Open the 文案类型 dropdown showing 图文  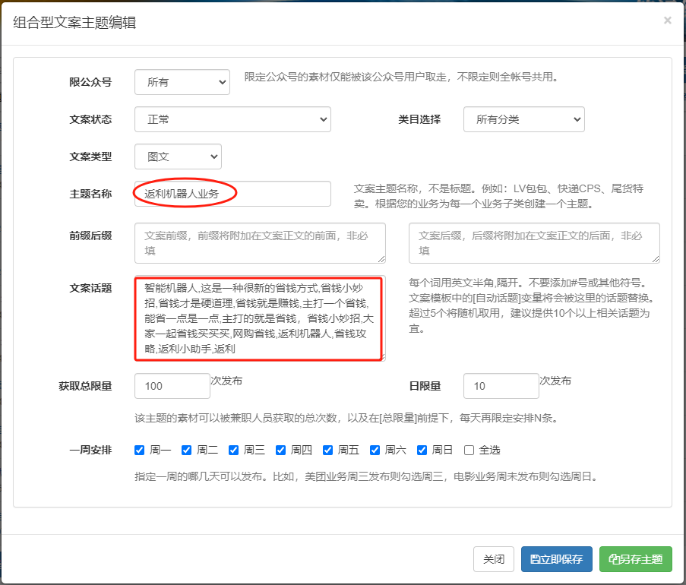click(x=178, y=157)
